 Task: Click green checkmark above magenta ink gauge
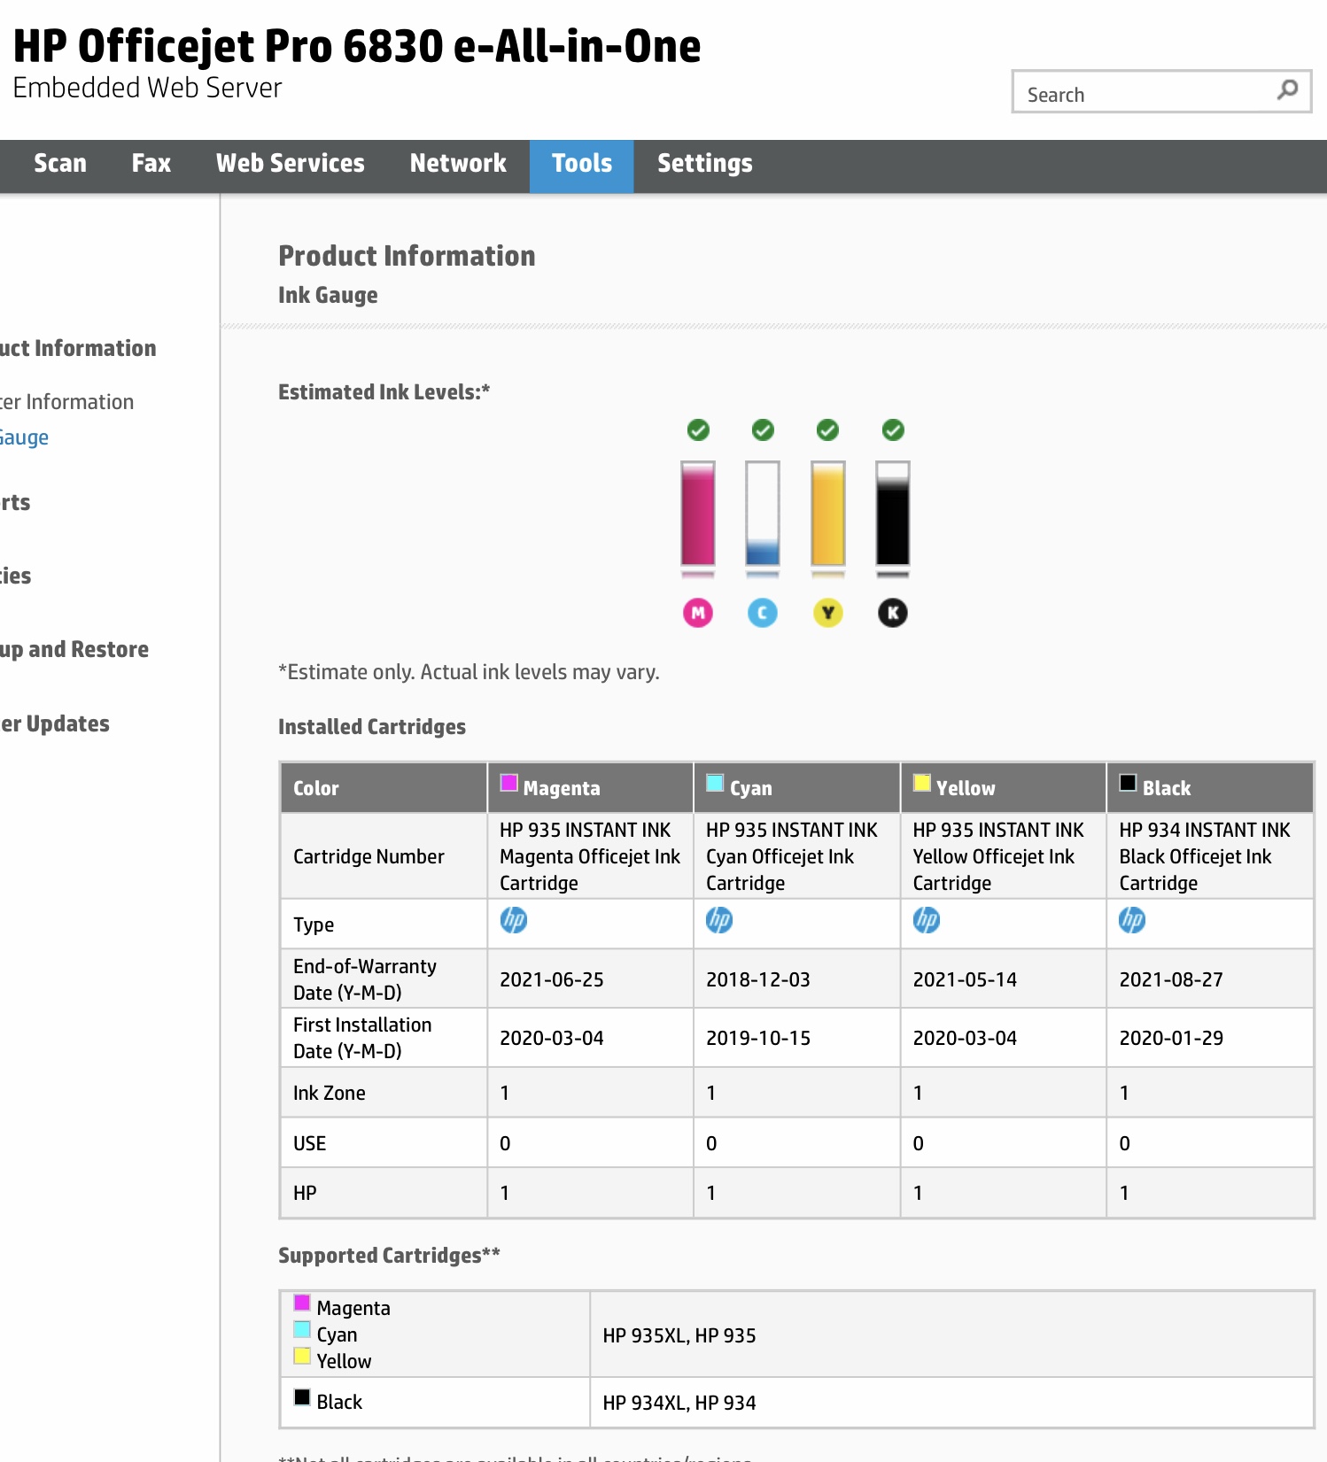click(698, 430)
